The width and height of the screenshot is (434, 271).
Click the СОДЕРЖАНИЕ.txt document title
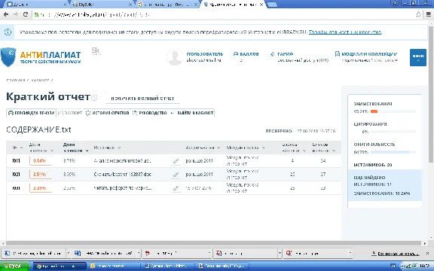tap(38, 129)
